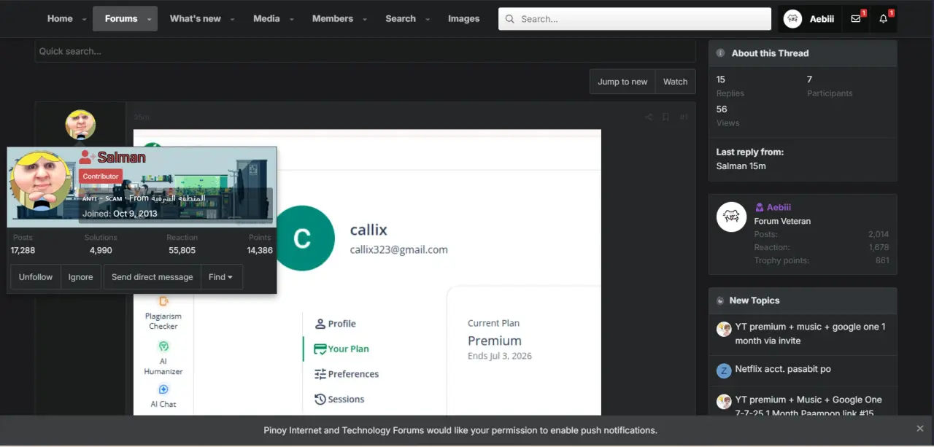The image size is (934, 447).
Task: Expand the Forums dropdown arrow
Action: [150, 20]
